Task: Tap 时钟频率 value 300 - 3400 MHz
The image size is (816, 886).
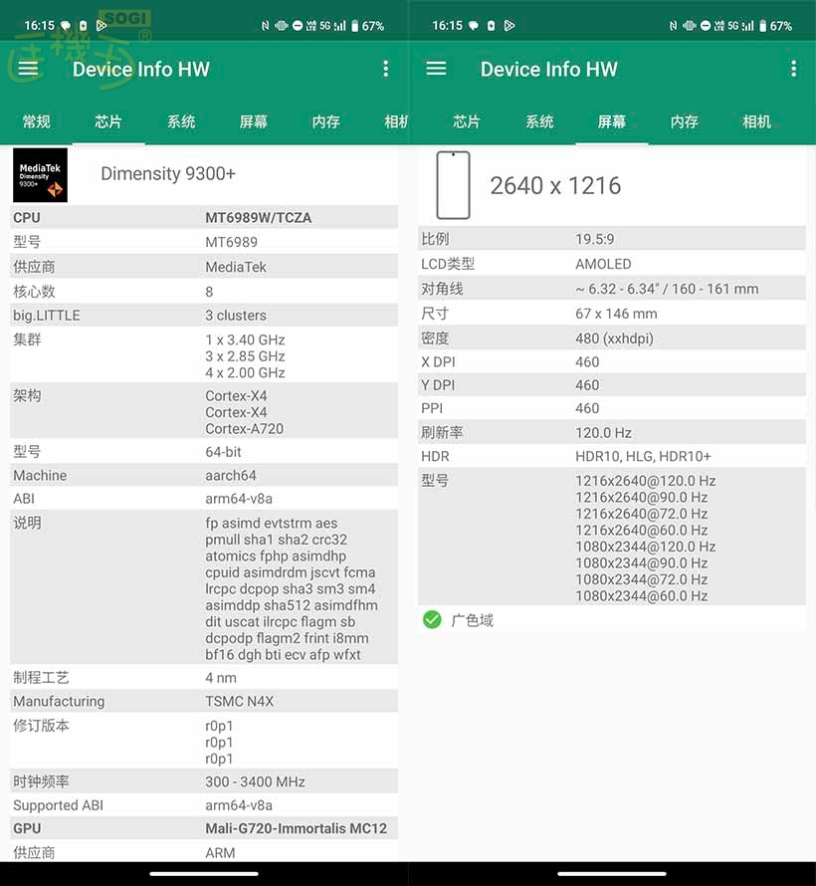Action: coord(255,781)
